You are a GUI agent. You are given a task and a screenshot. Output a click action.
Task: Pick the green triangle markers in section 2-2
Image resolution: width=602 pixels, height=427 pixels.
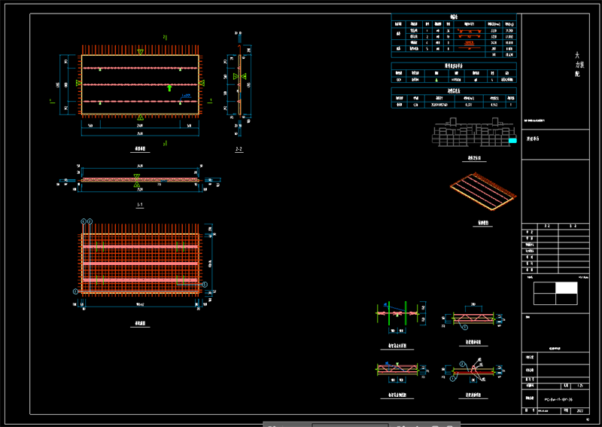tap(239, 77)
